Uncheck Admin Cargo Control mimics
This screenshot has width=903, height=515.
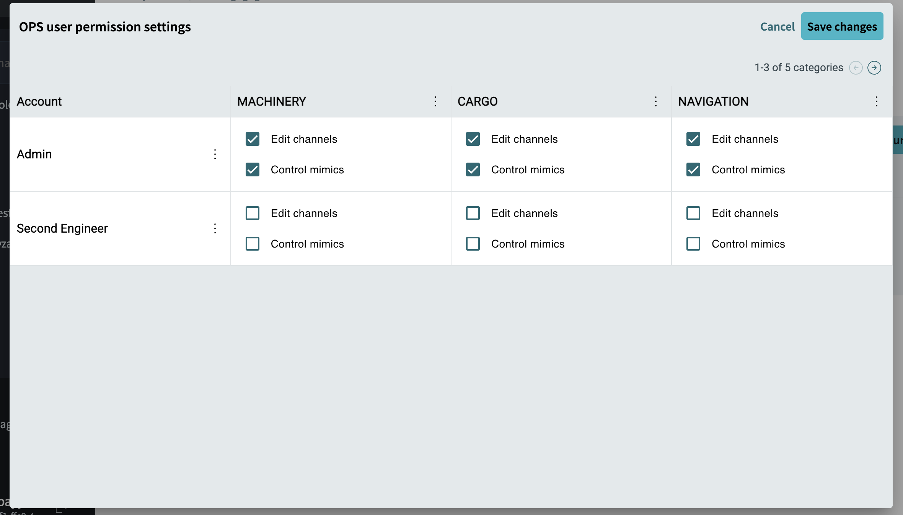tap(473, 169)
